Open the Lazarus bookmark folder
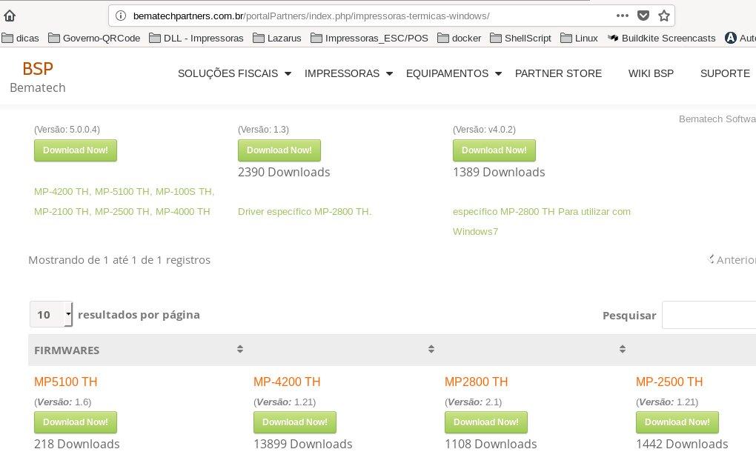Image resolution: width=756 pixels, height=469 pixels. coord(277,38)
